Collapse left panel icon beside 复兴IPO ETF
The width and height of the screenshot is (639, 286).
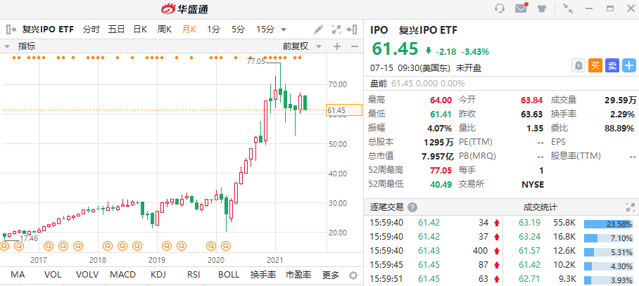pyautogui.click(x=11, y=30)
